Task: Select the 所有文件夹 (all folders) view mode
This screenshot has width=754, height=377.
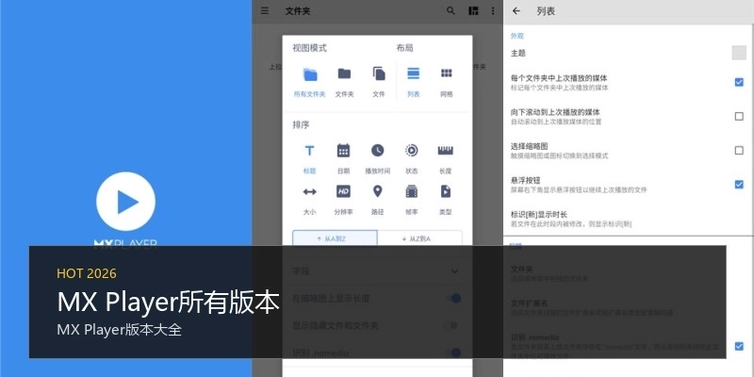Action: click(x=310, y=79)
